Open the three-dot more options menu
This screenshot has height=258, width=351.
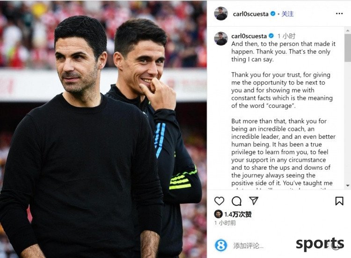coord(339,14)
